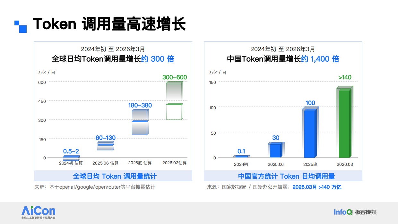Click the '2026.03' axis label in China chart

click(345, 164)
